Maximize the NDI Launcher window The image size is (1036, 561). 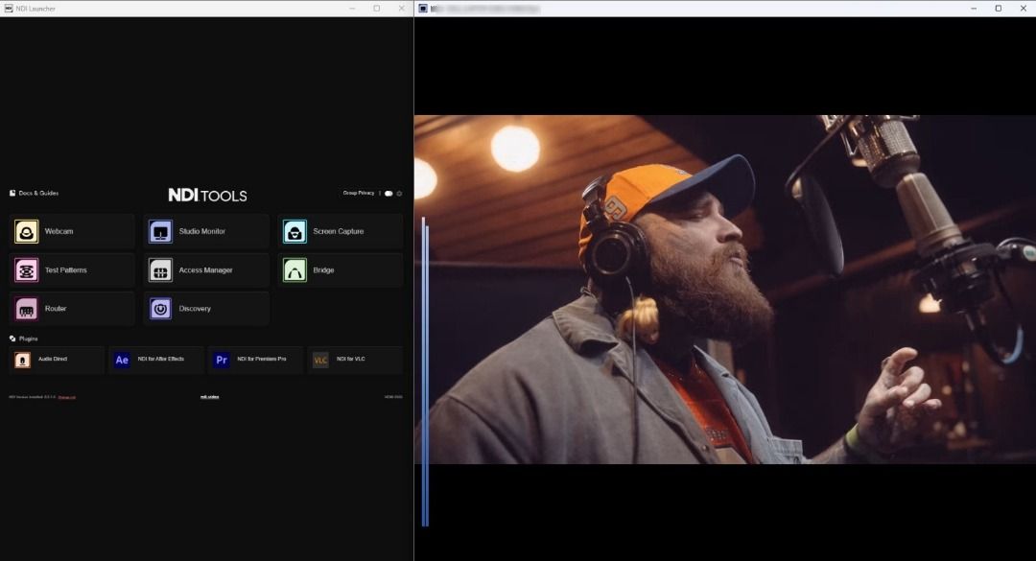[x=376, y=8]
